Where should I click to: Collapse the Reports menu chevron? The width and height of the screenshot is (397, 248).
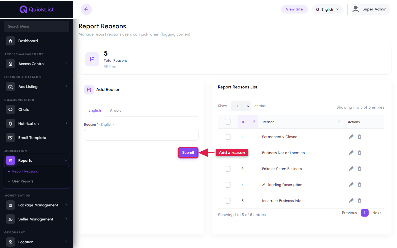tap(66, 160)
